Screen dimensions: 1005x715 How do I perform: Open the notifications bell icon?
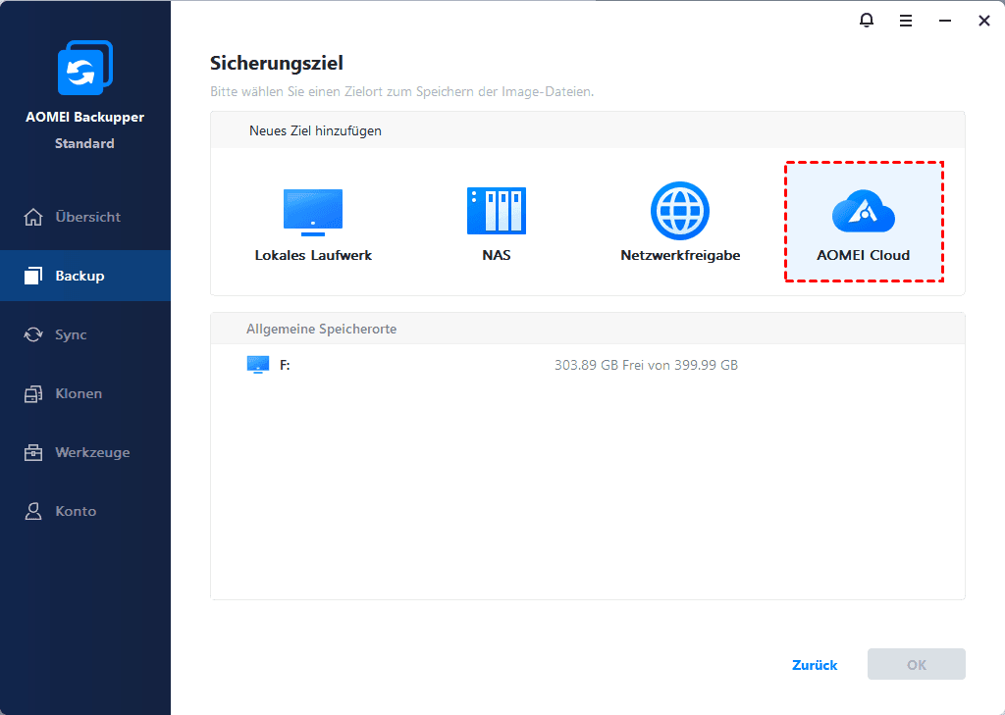point(866,21)
